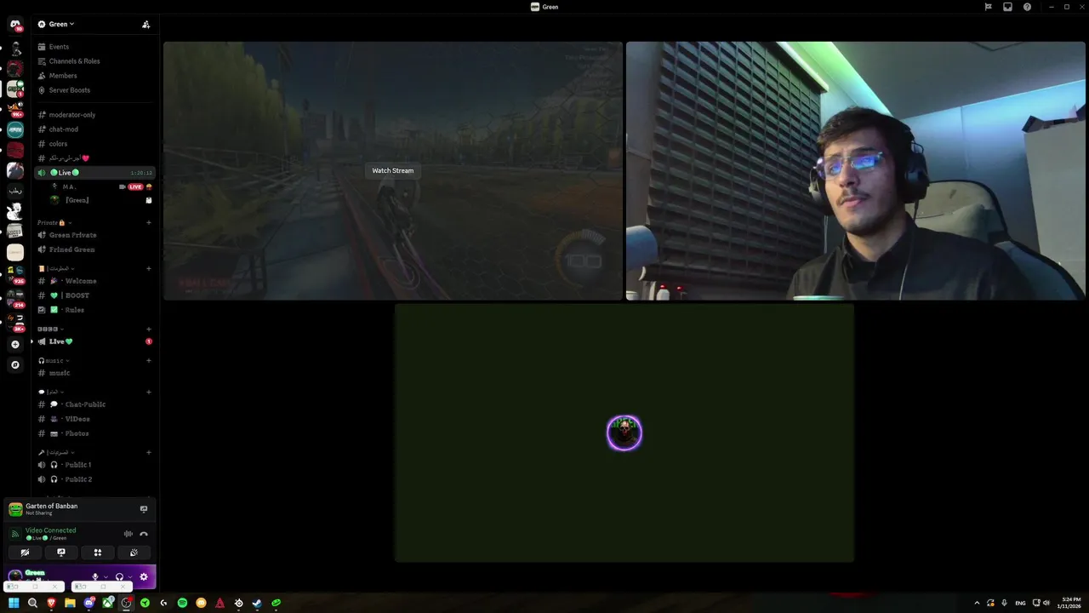
Task: Open Windows Start menu
Action: click(14, 603)
